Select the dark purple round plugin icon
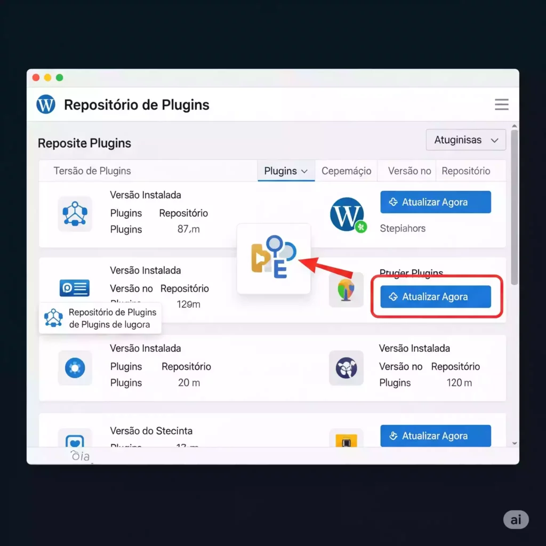 [x=346, y=368]
